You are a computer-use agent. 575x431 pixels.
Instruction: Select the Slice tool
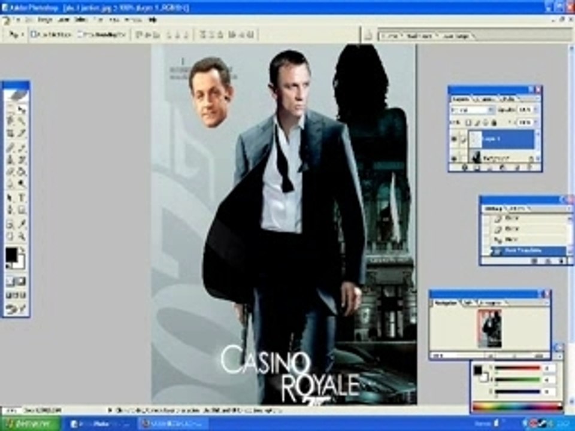[x=22, y=133]
